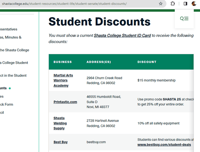Click the Business column header

point(62,62)
